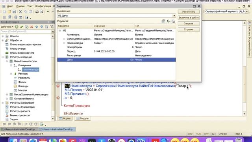252x142 pixels.
Task: Click the Справка button
Action: 189,30
